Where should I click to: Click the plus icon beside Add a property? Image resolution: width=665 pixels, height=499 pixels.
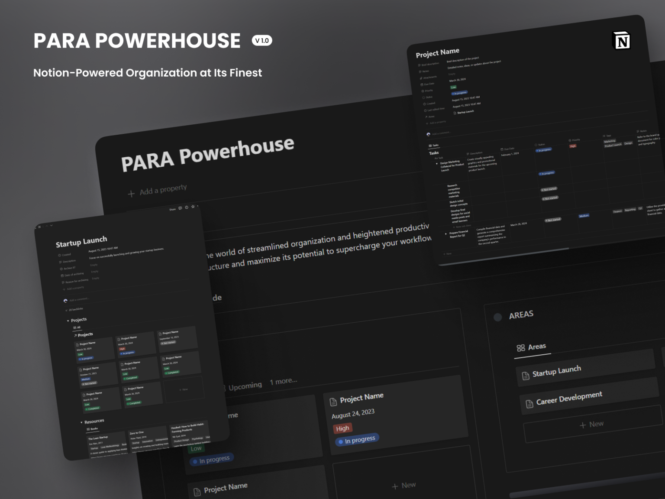pos(131,194)
